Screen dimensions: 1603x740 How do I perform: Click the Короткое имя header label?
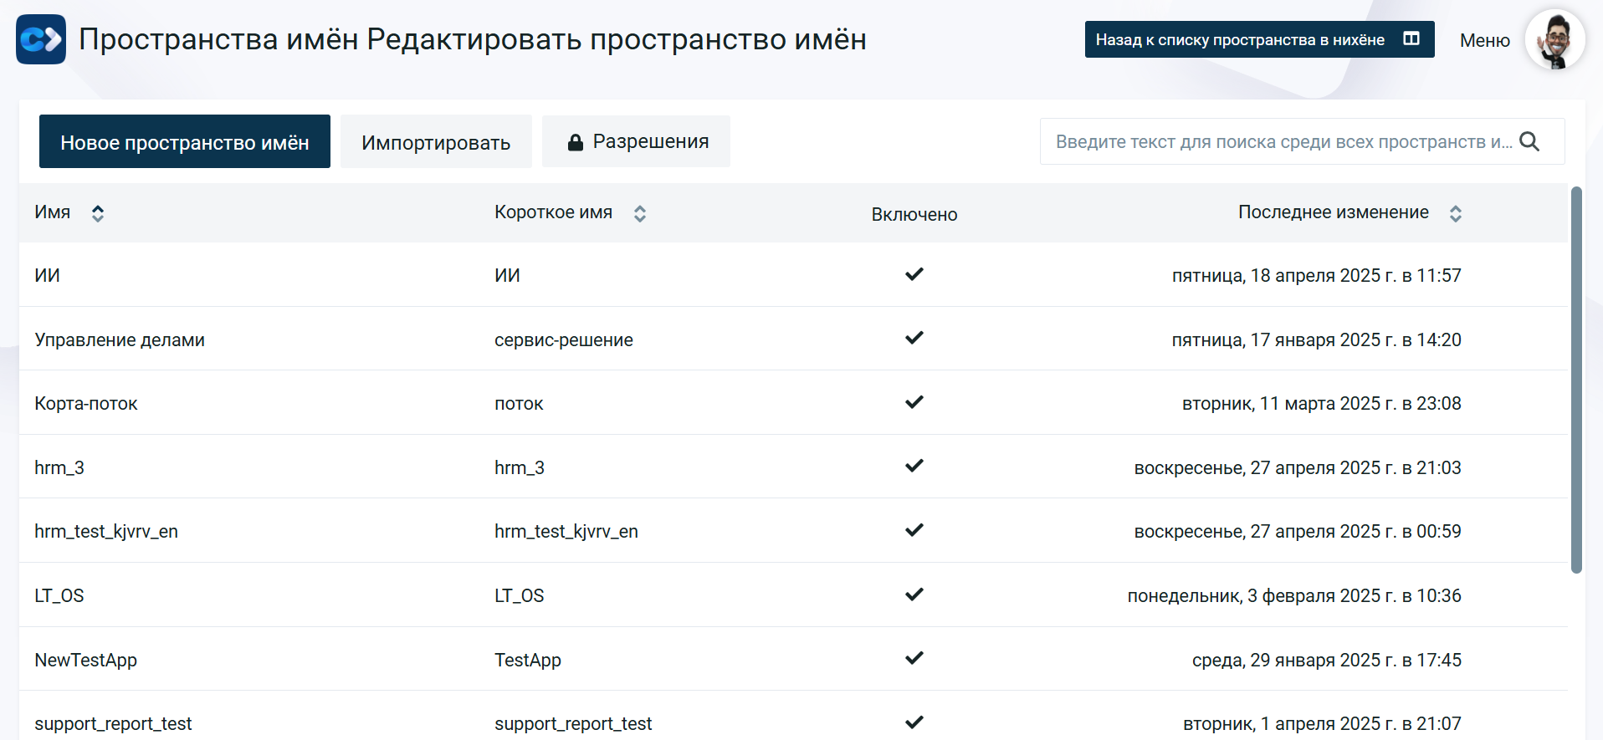pyautogui.click(x=553, y=212)
